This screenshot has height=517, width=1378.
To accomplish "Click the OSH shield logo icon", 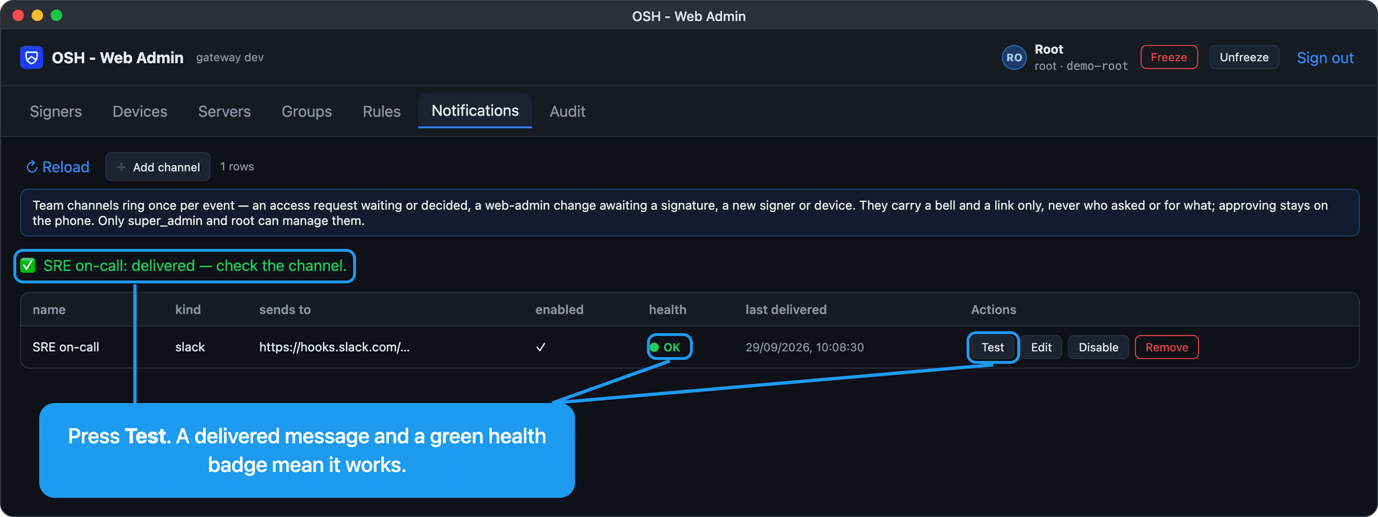I will (32, 58).
